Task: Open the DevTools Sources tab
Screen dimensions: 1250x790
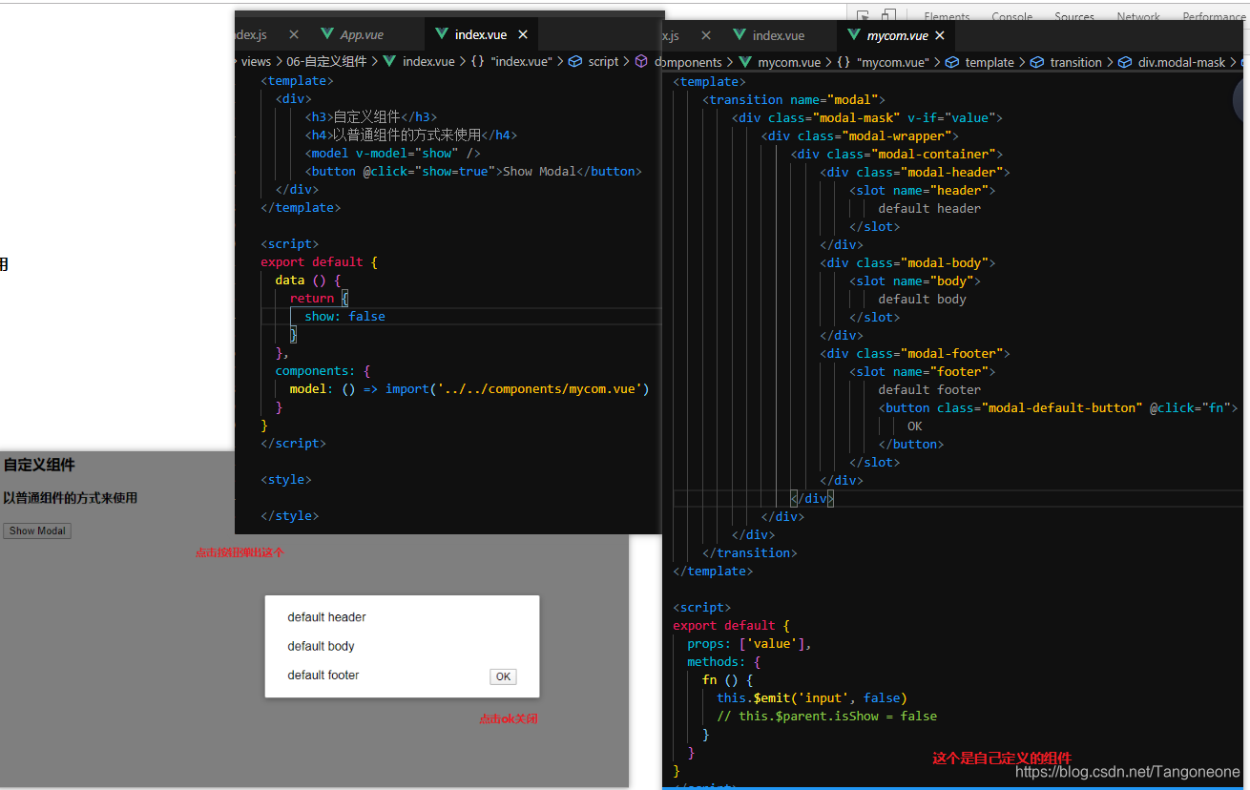Action: [1074, 16]
